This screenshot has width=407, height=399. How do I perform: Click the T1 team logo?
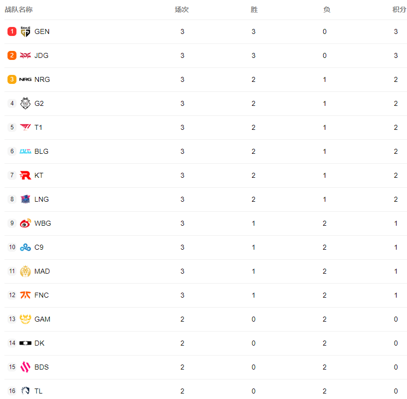point(25,127)
